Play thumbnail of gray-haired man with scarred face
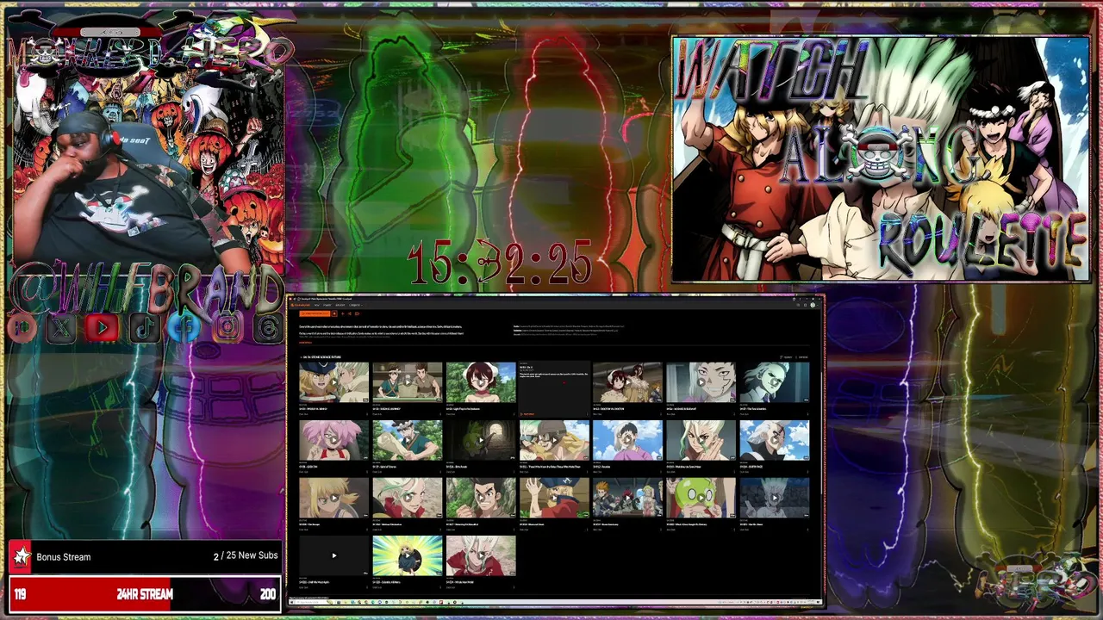Image resolution: width=1103 pixels, height=620 pixels. tap(701, 382)
